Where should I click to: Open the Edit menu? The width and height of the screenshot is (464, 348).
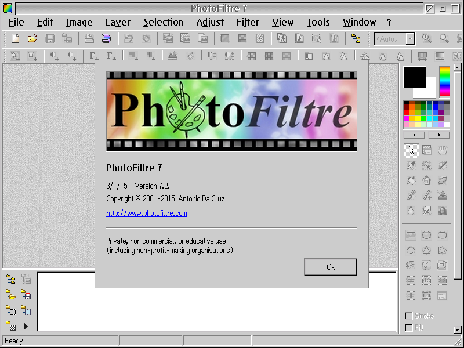45,22
